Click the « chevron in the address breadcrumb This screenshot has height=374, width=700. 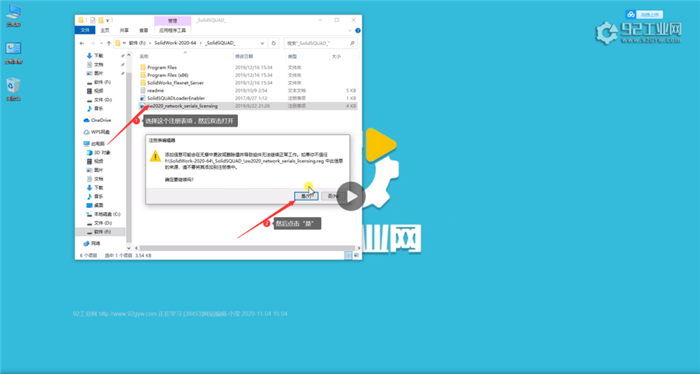click(x=124, y=44)
